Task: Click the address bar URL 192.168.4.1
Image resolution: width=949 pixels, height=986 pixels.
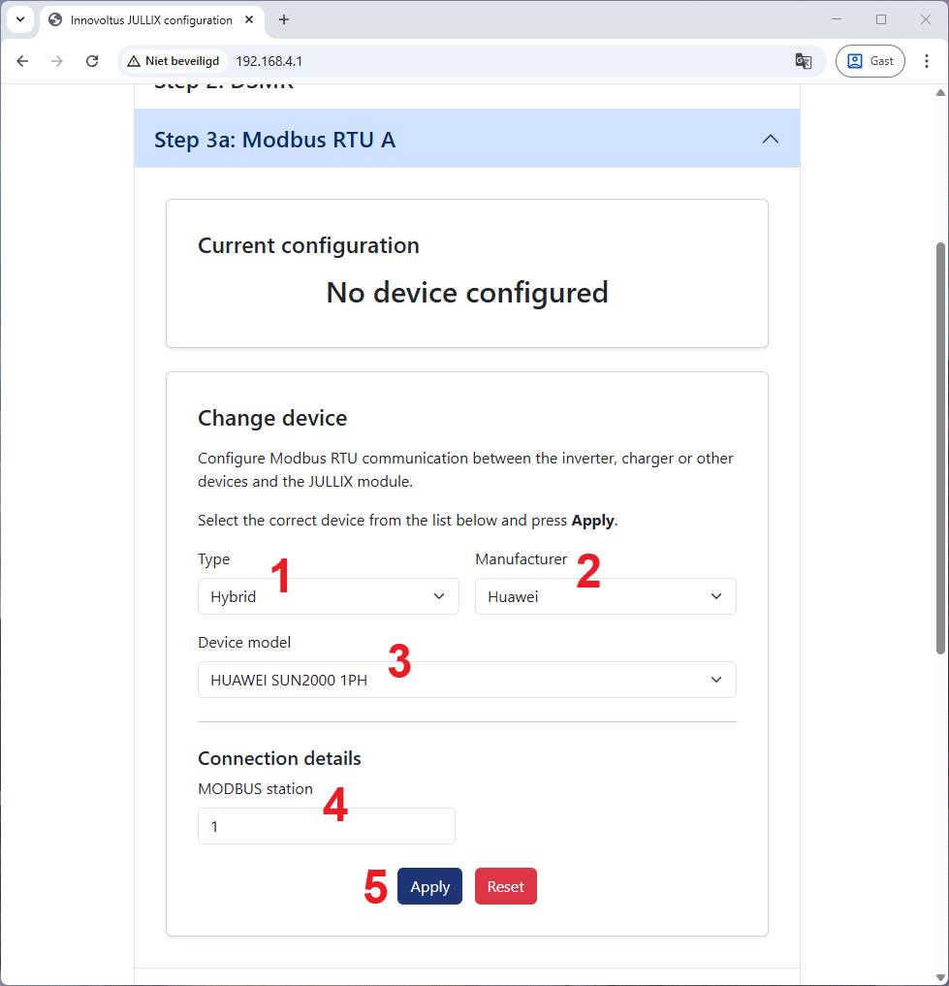Action: 269,61
